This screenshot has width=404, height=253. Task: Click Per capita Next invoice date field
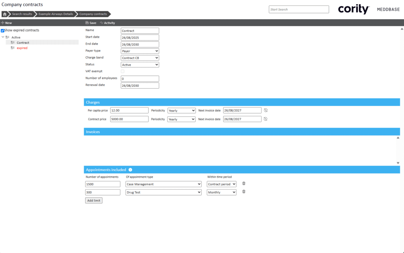pyautogui.click(x=242, y=110)
